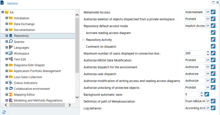Click the Collaborative environment handshake icon
220x115 pixels.
pyautogui.click(x=11, y=89)
